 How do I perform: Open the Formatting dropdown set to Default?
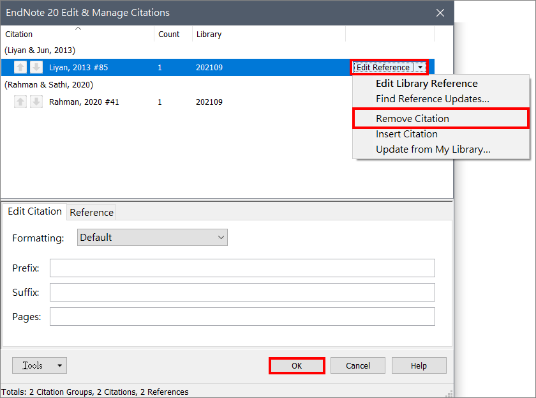(x=153, y=238)
